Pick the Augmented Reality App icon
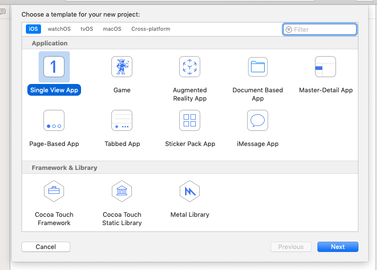 [x=189, y=67]
